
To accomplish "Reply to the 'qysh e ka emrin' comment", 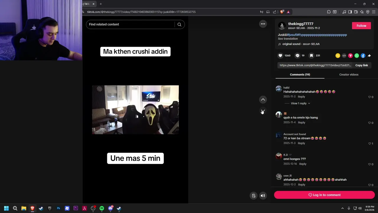I will pyautogui.click(x=302, y=122).
